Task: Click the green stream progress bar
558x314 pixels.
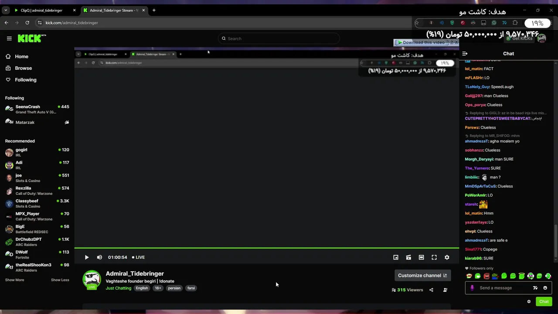Action: point(266,248)
